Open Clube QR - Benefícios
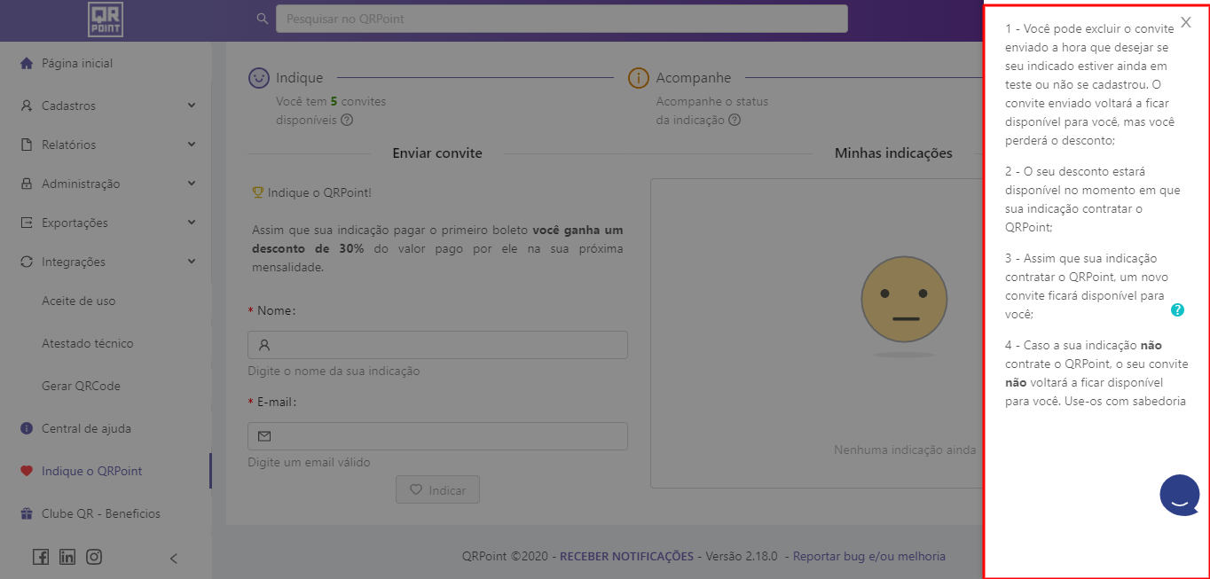1210x579 pixels. [x=100, y=513]
